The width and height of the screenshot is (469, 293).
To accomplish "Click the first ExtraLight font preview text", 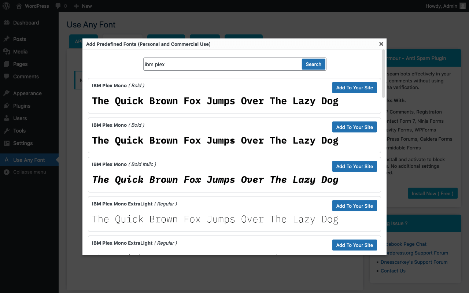I will pos(215,219).
